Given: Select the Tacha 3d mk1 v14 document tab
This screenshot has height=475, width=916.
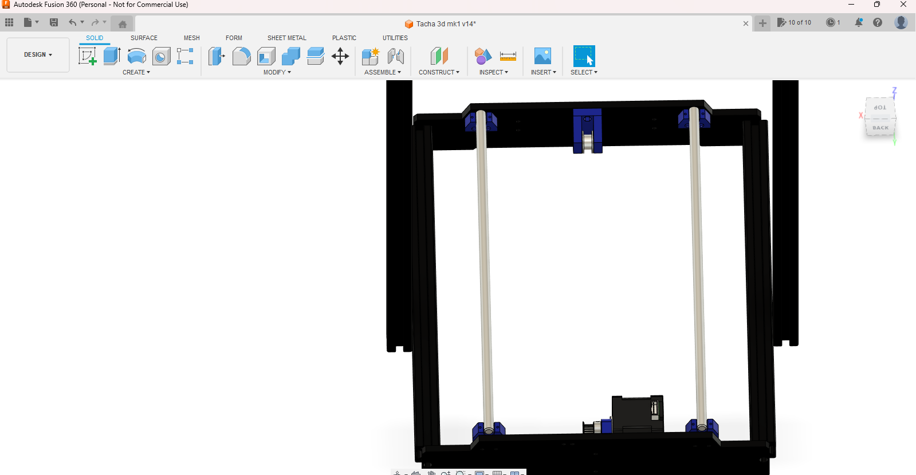Looking at the screenshot, I should coord(440,23).
